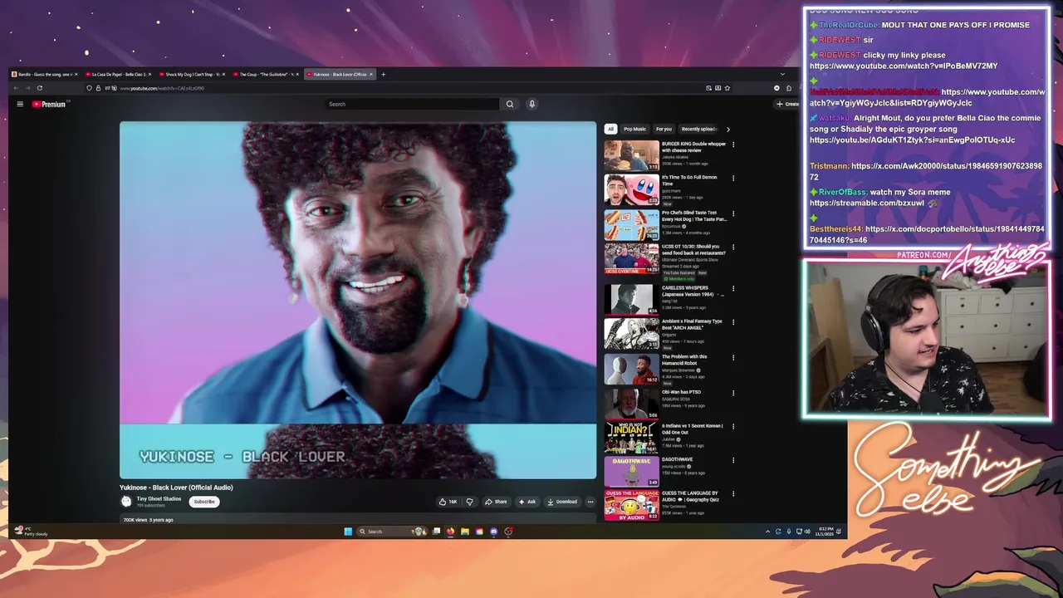Open options menu for DAGOTHWAVE video
The image size is (1063, 598).
pos(733,459)
